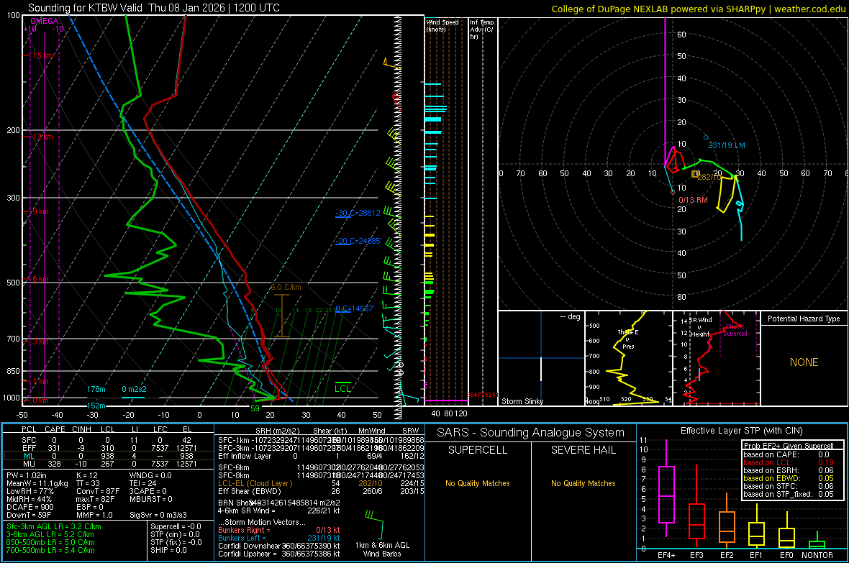This screenshot has width=849, height=563.
Task: Click the green 1km & 6km wind barb icon
Action: point(375,523)
